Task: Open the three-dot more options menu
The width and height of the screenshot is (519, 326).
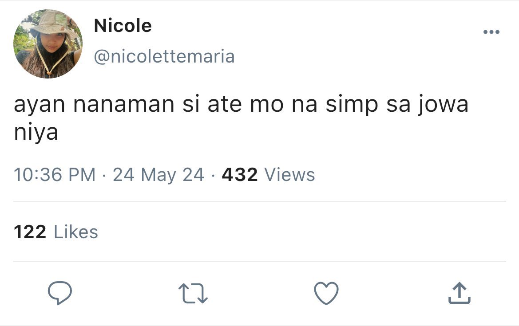Action: [x=491, y=32]
